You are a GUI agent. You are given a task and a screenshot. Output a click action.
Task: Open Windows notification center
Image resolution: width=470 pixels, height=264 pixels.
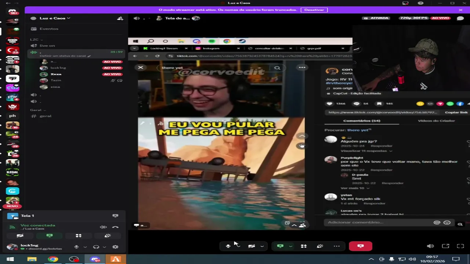[456, 259]
